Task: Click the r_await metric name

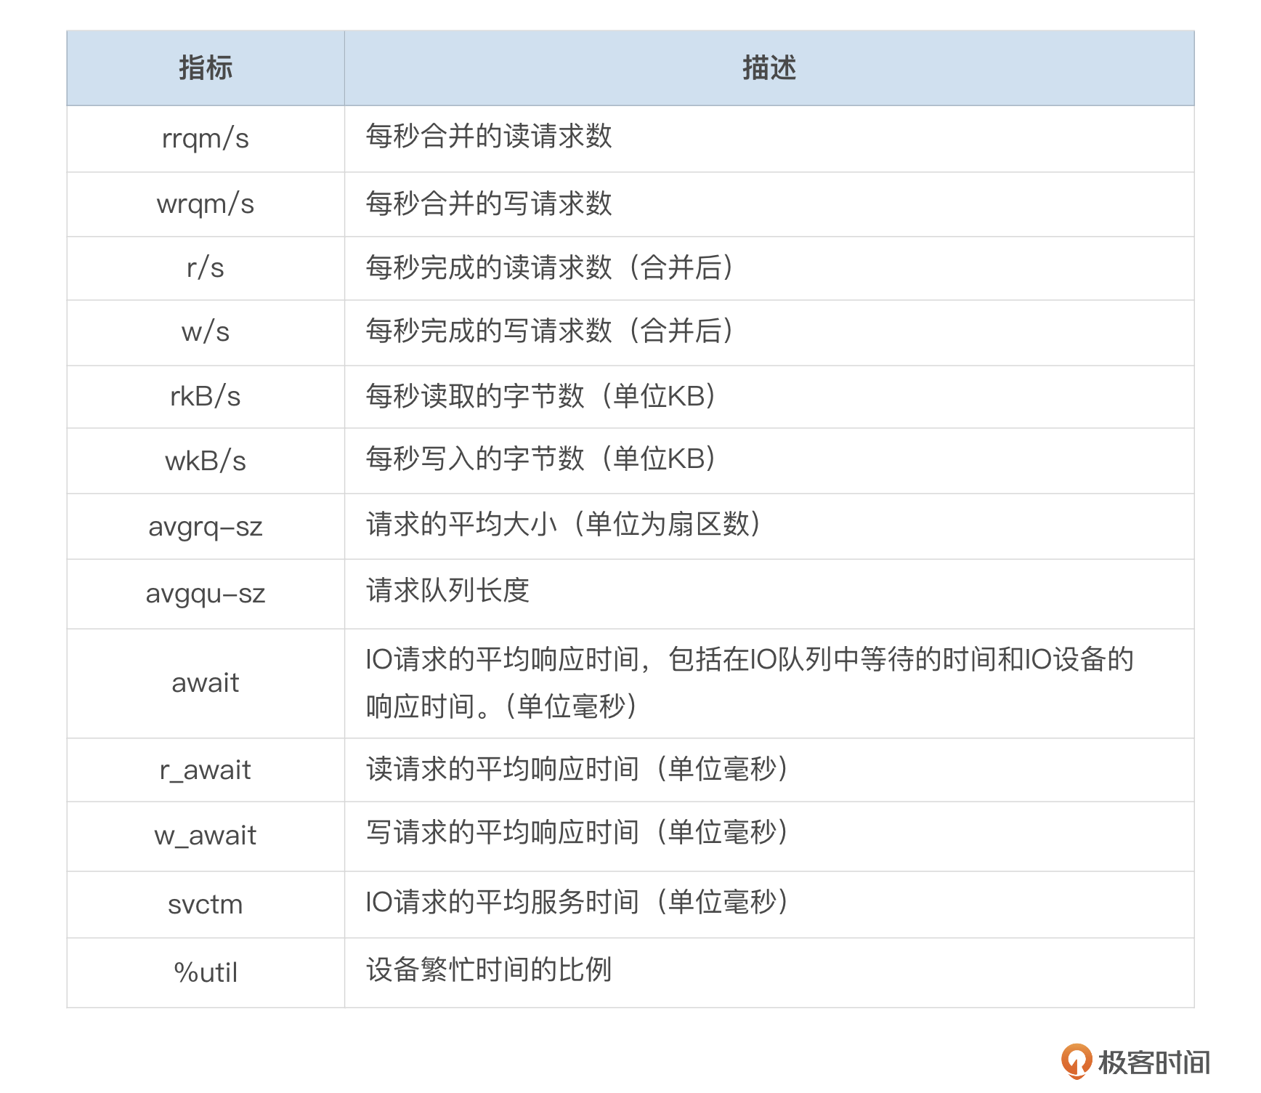Action: click(206, 770)
